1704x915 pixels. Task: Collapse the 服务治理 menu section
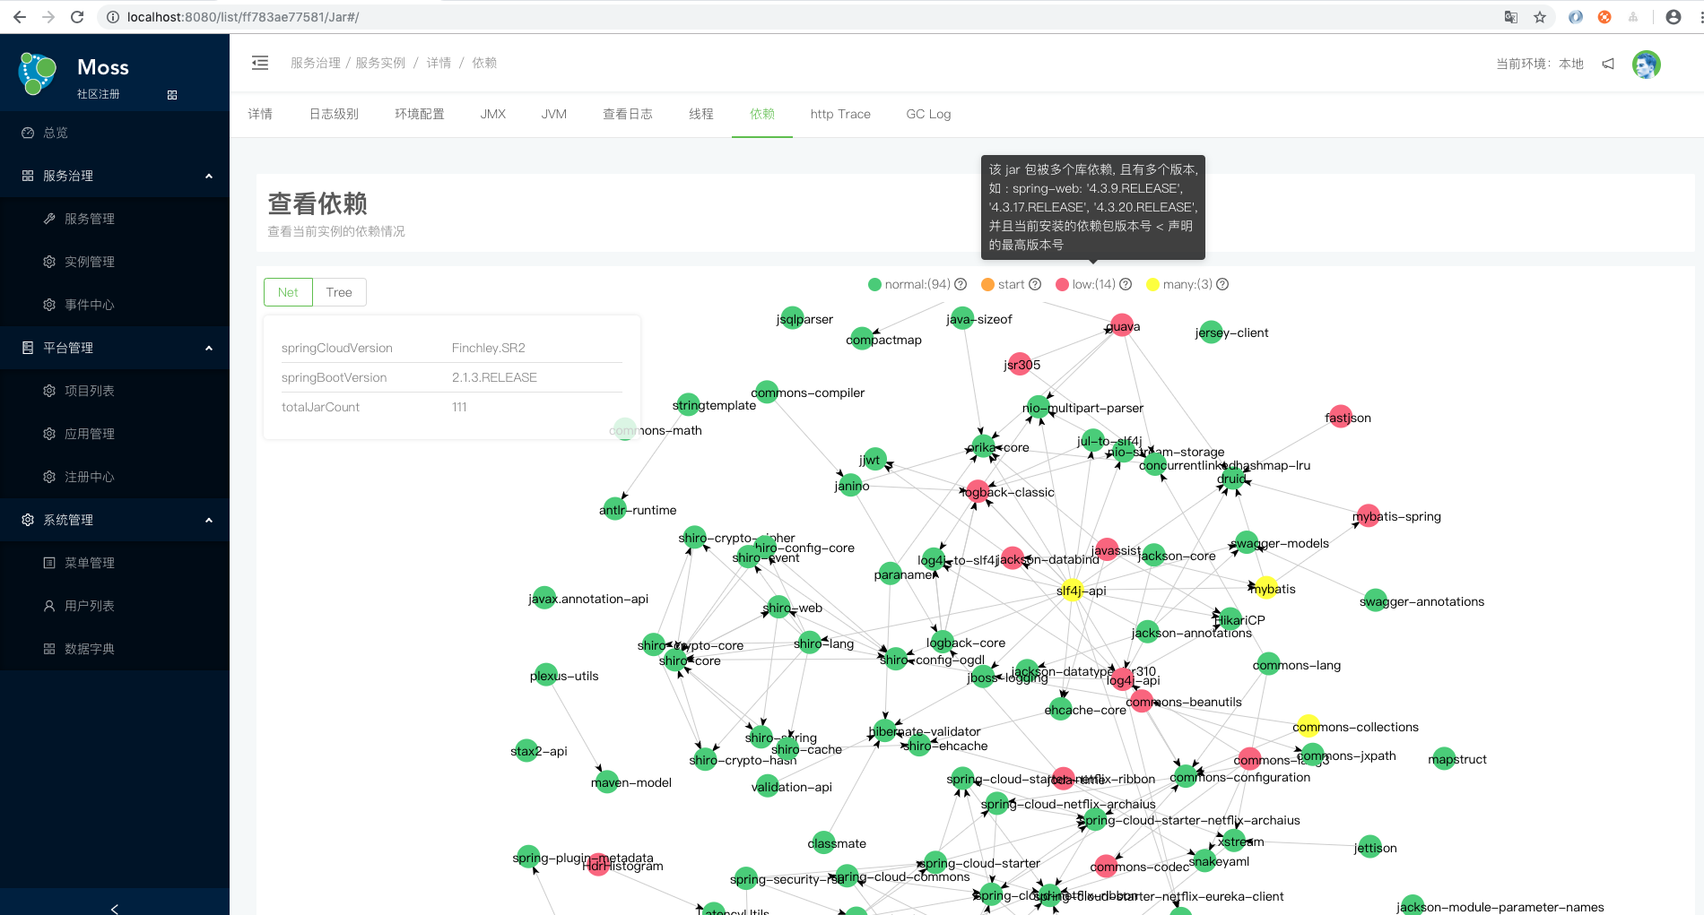[x=115, y=176]
